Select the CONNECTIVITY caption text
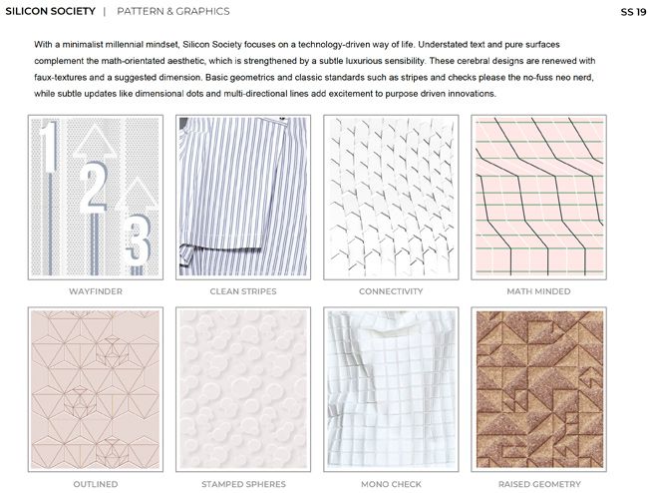 (x=391, y=291)
